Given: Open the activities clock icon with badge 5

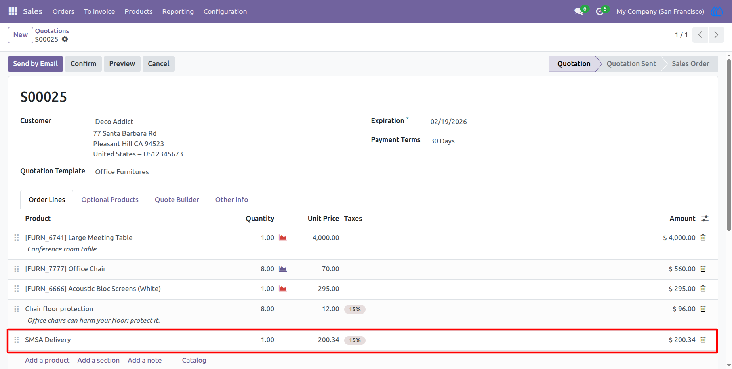Looking at the screenshot, I should click(x=600, y=11).
